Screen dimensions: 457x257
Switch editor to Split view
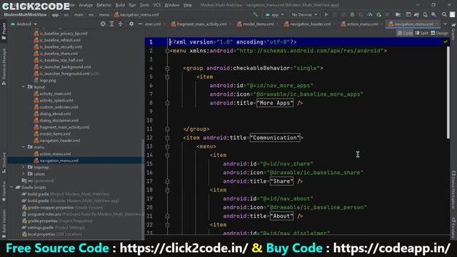[x=422, y=33]
